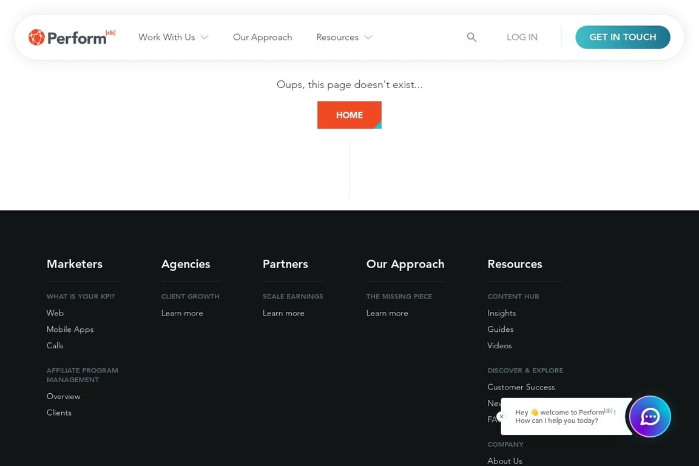The image size is (699, 466).
Task: Click the Perform[cb] logo
Action: [x=72, y=37]
